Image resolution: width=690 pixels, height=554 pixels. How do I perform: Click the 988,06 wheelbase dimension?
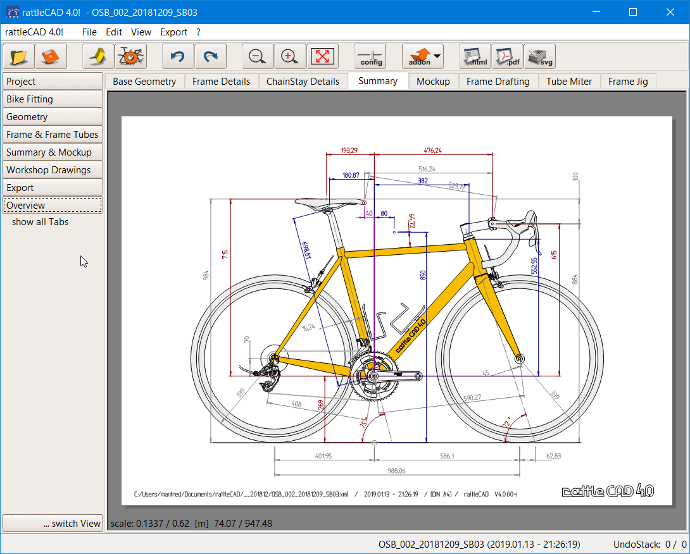pos(396,471)
